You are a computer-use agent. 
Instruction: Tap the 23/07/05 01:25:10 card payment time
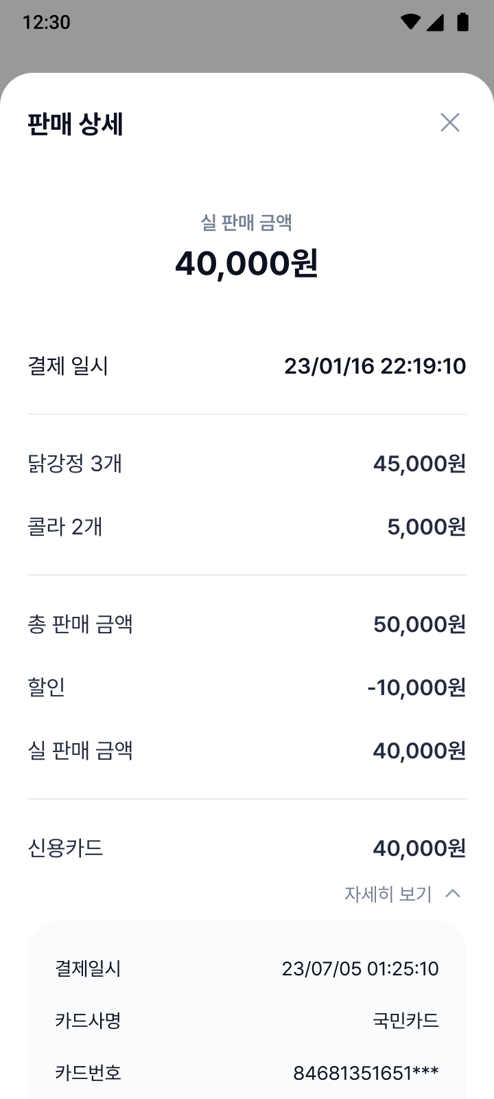coord(360,968)
